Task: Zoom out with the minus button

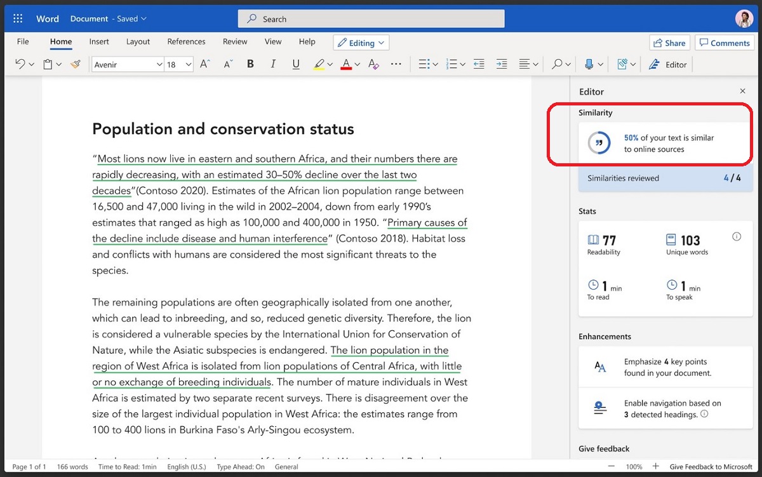Action: [x=610, y=466]
